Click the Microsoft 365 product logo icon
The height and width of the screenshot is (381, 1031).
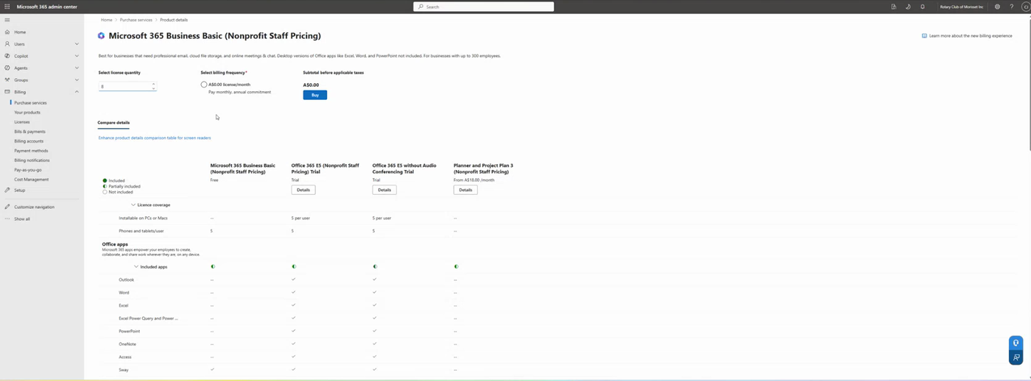pos(102,35)
